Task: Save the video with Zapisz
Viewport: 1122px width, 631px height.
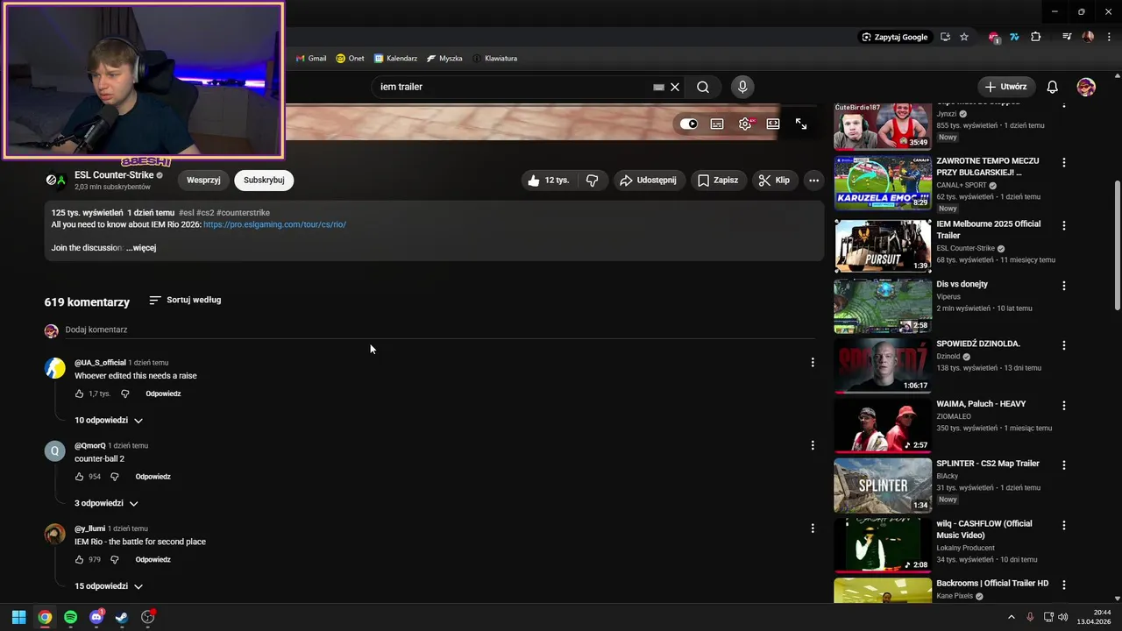Action: coord(718,181)
